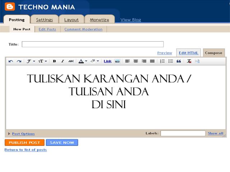Screen dimensions: 230x172
Task: Click the Labels input field
Action: tap(183, 133)
